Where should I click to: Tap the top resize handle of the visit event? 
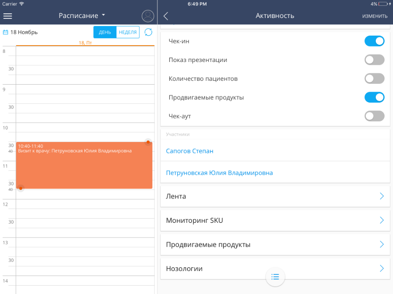tap(148, 142)
